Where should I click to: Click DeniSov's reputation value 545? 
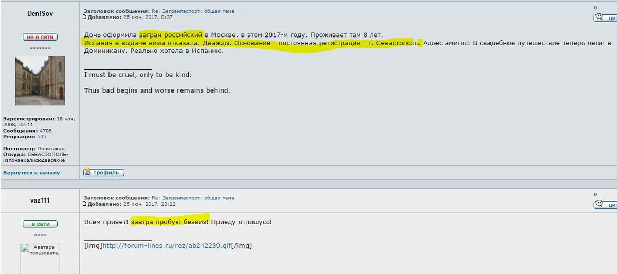(42, 137)
